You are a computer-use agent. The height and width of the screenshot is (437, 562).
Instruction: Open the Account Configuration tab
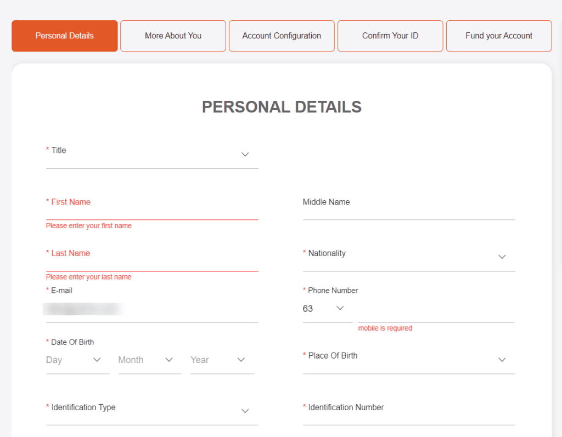[x=282, y=36]
